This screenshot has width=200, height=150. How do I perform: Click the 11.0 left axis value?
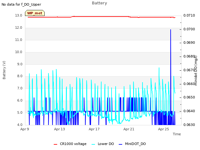pos(19,40)
